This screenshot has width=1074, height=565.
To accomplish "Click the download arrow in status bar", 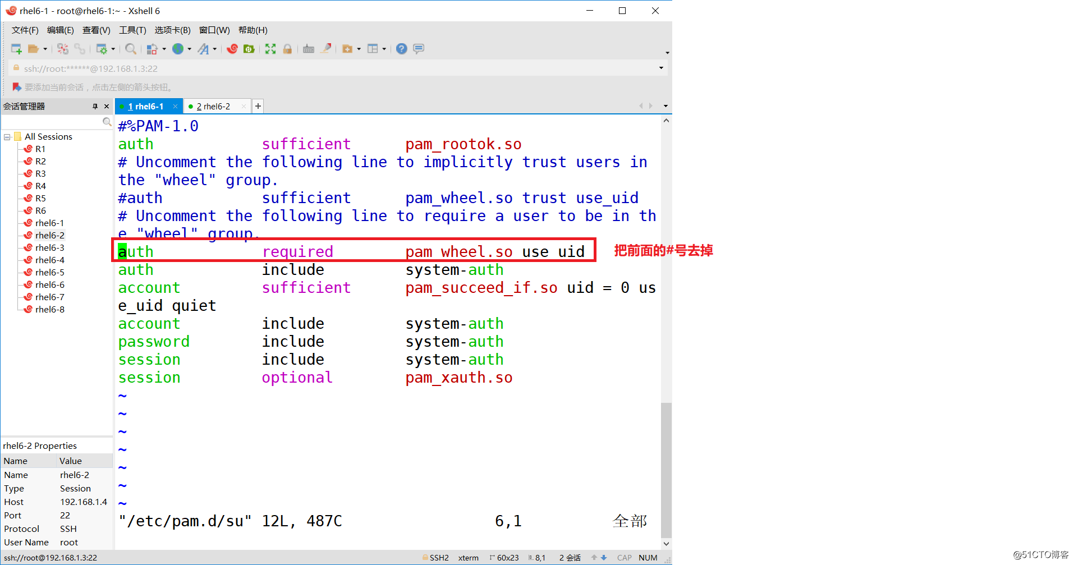I will 604,558.
